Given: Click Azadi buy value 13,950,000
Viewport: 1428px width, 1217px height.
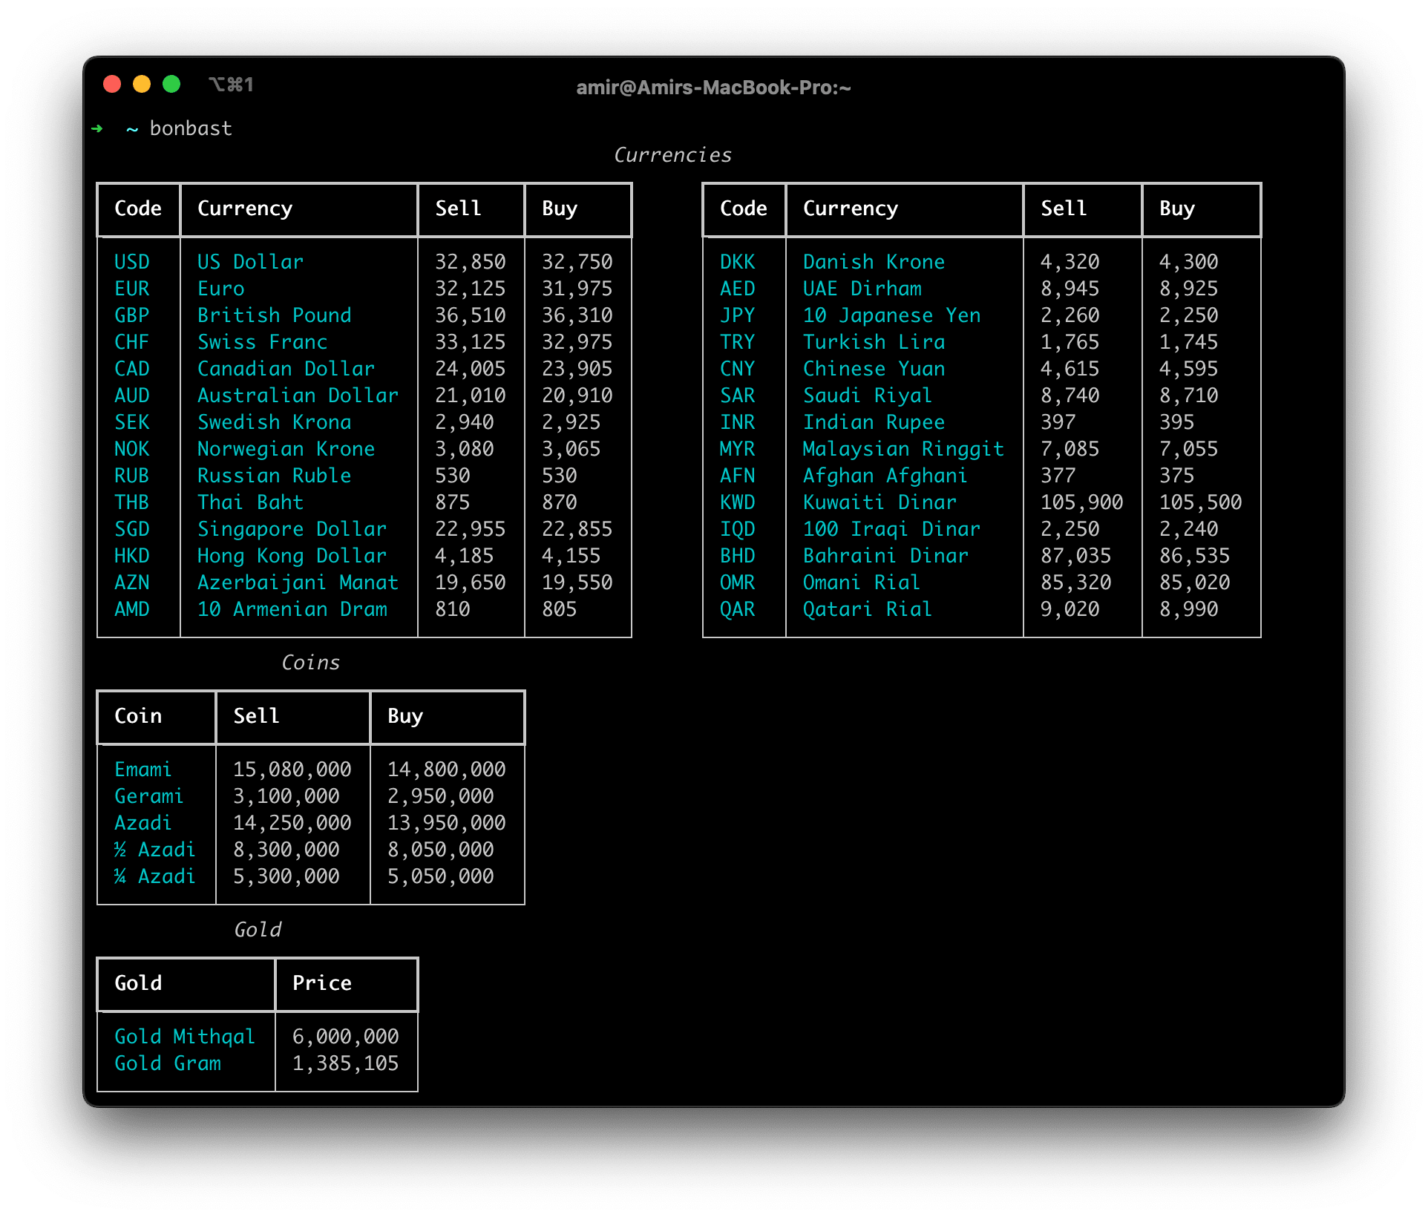Looking at the screenshot, I should (x=447, y=823).
